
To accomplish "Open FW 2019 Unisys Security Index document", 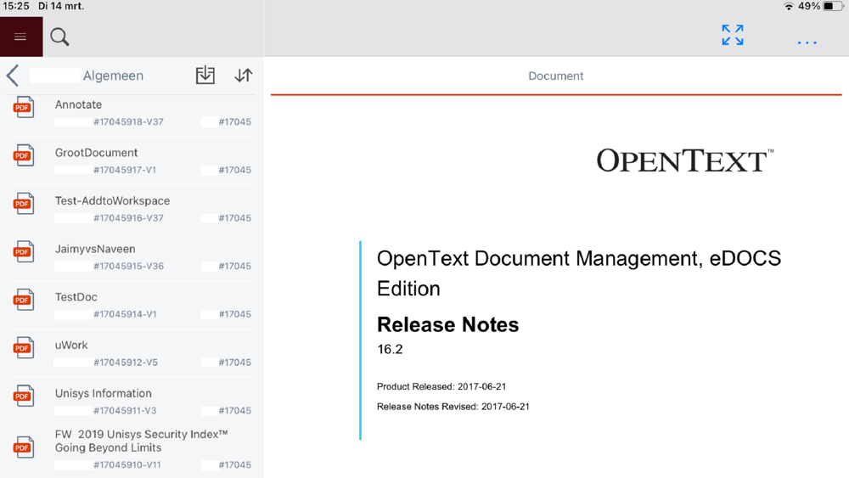I will coord(141,441).
